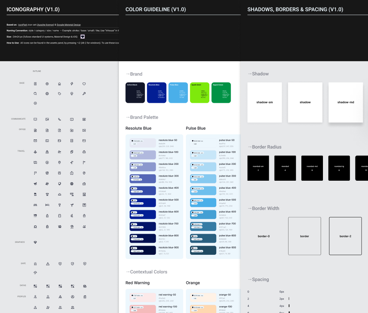Select the rounded-lg border radius box
The width and height of the screenshot is (368, 313).
pos(339,168)
